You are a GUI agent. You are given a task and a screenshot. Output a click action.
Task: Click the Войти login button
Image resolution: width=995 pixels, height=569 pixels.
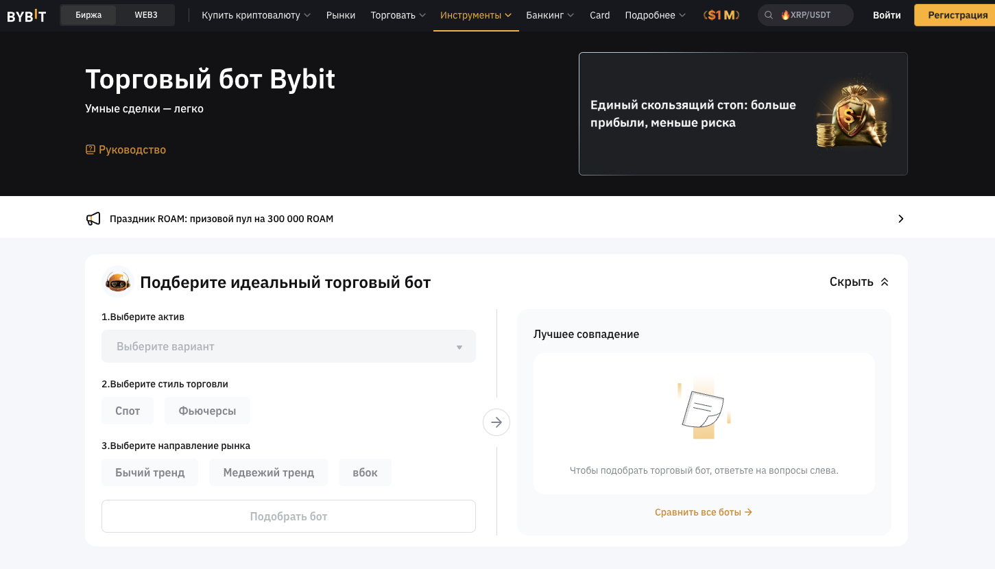pos(887,15)
